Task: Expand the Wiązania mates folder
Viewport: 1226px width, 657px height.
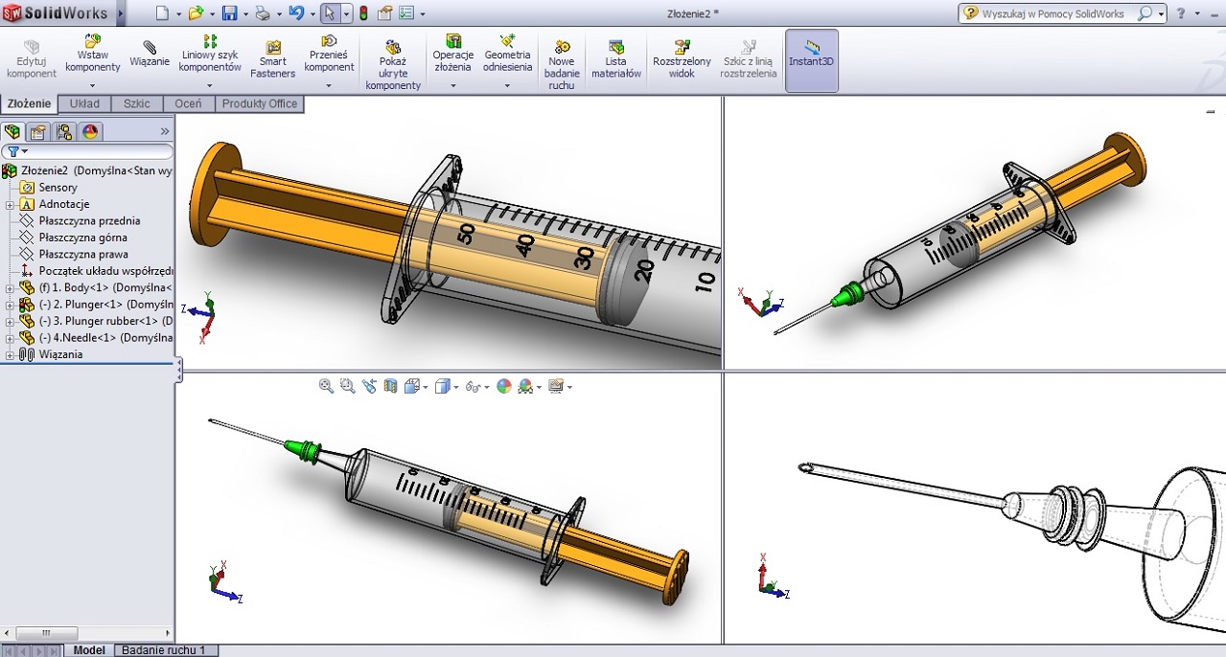Action: (10, 354)
